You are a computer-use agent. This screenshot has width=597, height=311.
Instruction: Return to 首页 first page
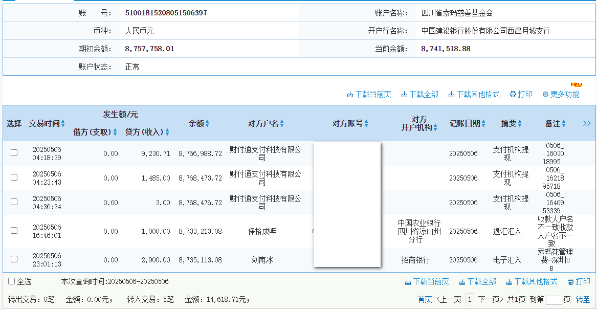pyautogui.click(x=425, y=301)
